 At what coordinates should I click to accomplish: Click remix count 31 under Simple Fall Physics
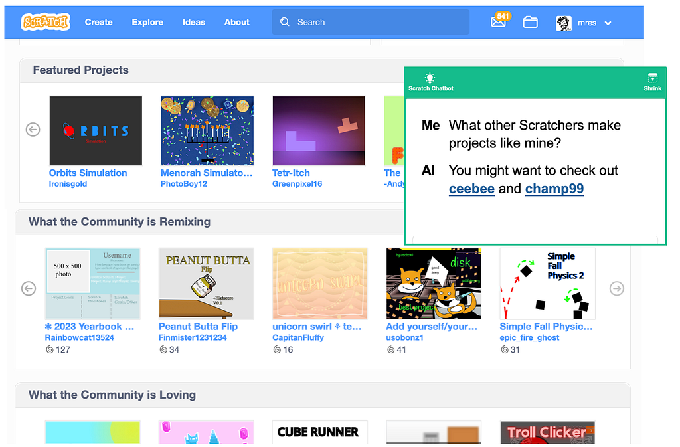click(511, 349)
